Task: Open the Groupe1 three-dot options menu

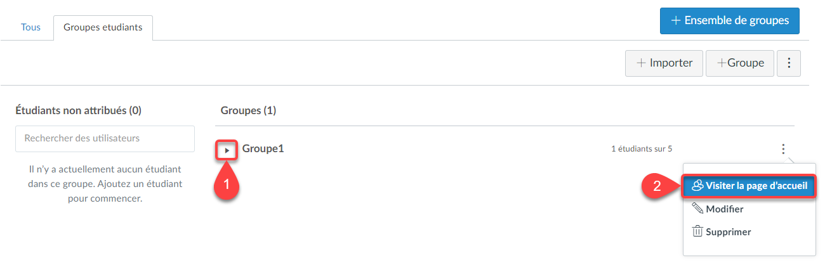Action: tap(783, 149)
